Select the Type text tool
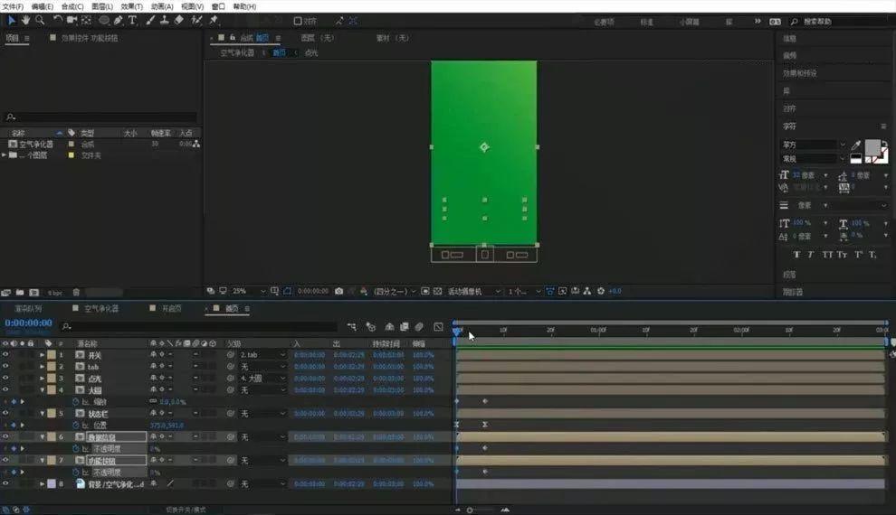The image size is (896, 515). pyautogui.click(x=132, y=21)
